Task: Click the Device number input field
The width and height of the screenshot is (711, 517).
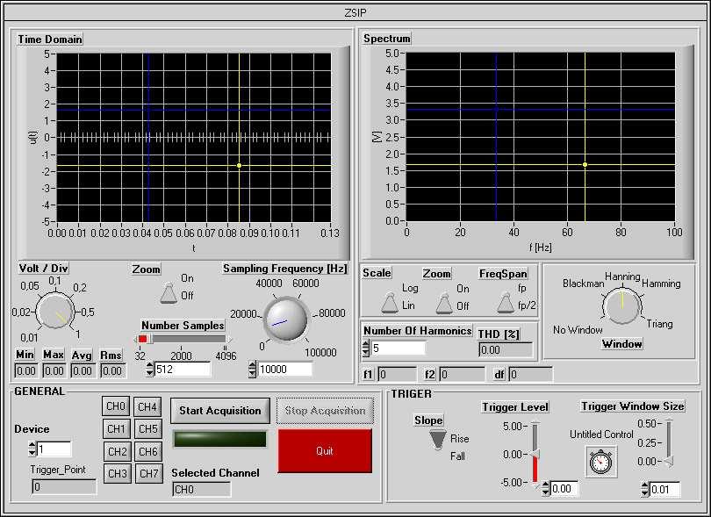Action: [54, 449]
